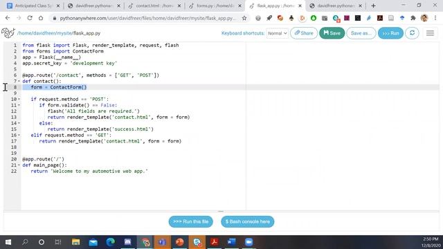Collapse the else fold on line 14
Viewport: 443px width, 249px height.
coord(19,123)
